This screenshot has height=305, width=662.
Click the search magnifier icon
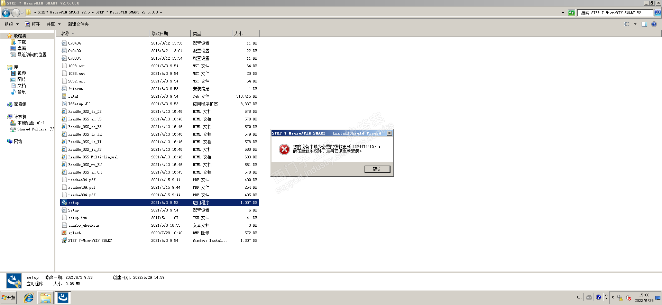click(658, 13)
